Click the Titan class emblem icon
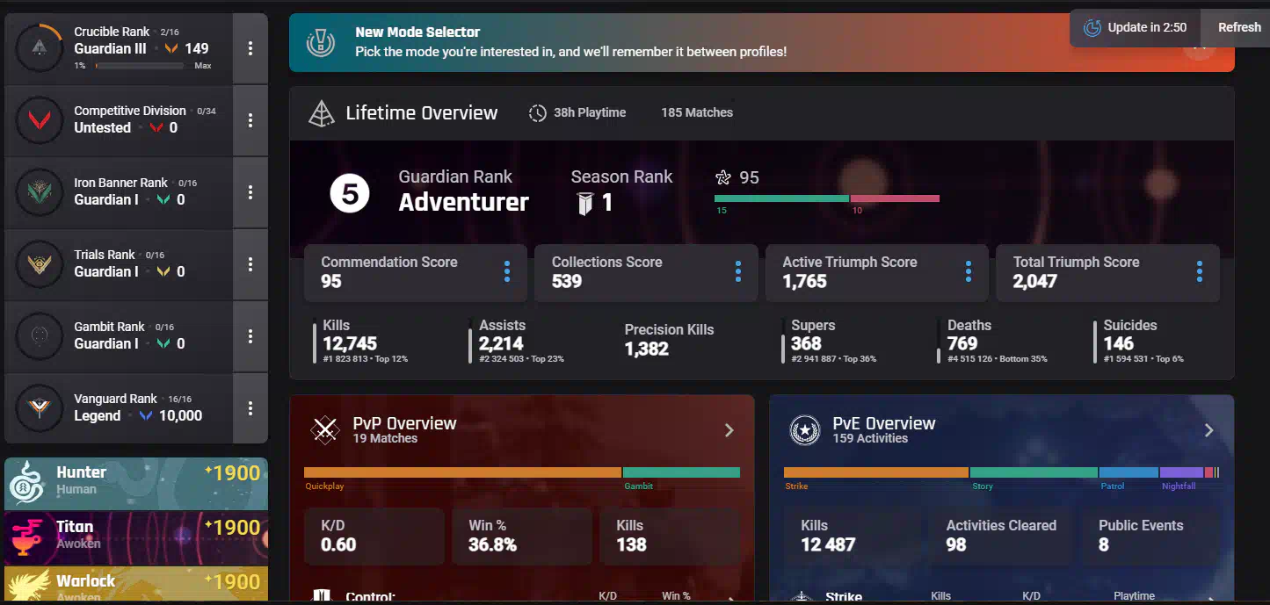 26,537
